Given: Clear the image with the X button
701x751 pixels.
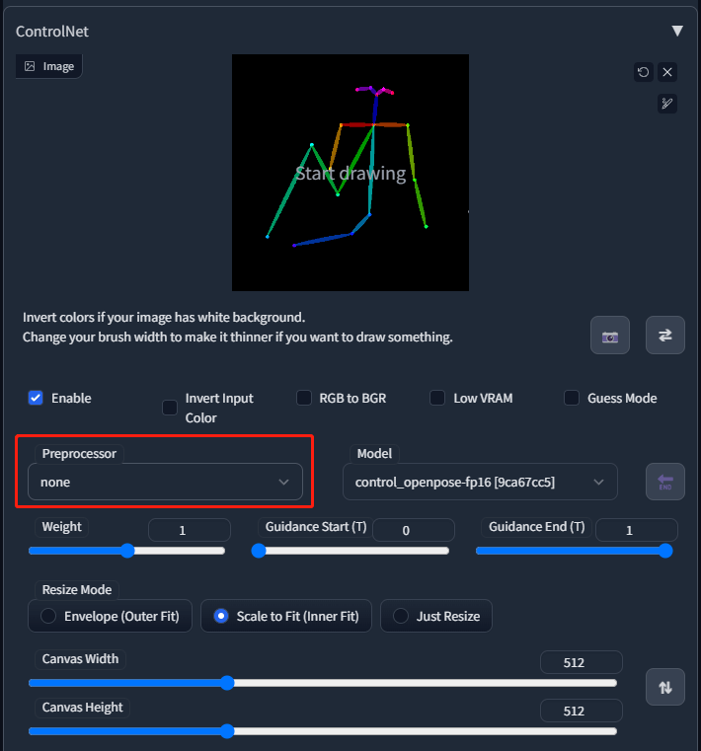Looking at the screenshot, I should point(667,72).
